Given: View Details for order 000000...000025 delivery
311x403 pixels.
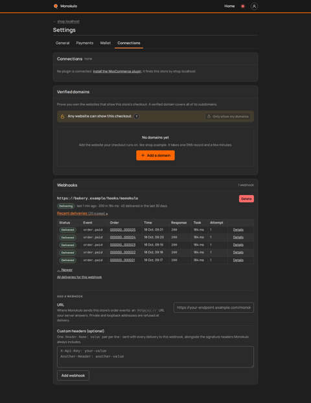Looking at the screenshot, I should tap(238, 230).
